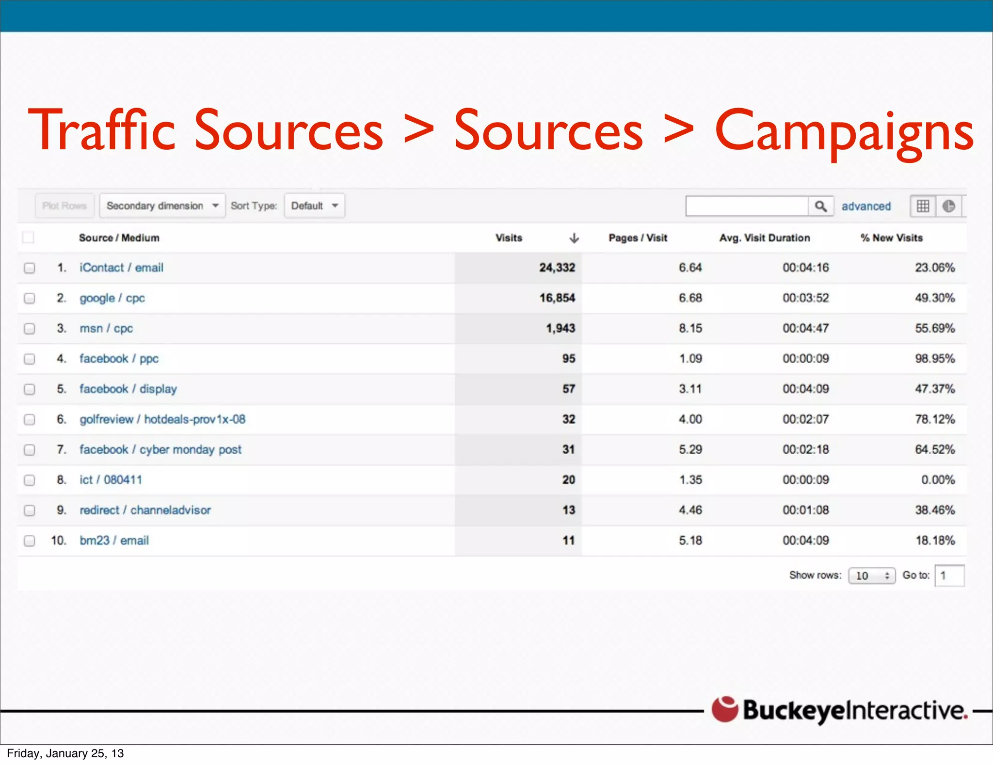
Task: Open golfreview / hotdeals-prov1x-08 link
Action: click(162, 419)
